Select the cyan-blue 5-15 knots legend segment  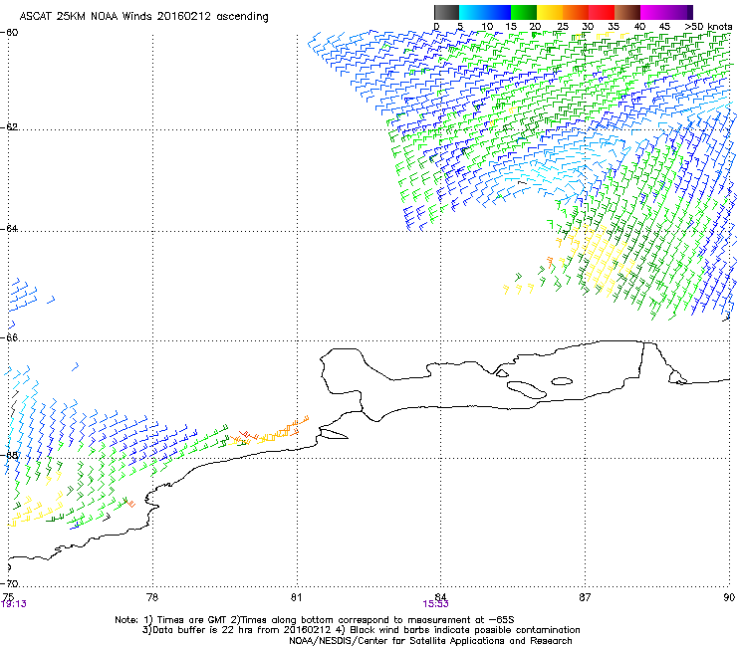[x=485, y=12]
